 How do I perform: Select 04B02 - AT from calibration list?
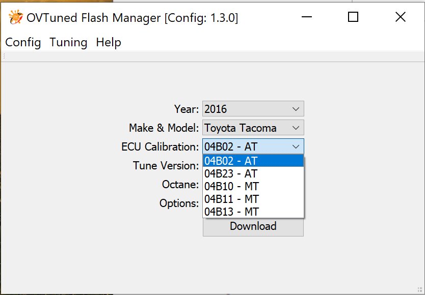[253, 161]
